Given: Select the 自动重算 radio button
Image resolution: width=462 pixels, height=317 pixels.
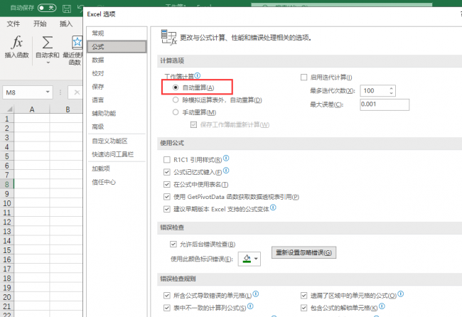Looking at the screenshot, I should tap(176, 87).
